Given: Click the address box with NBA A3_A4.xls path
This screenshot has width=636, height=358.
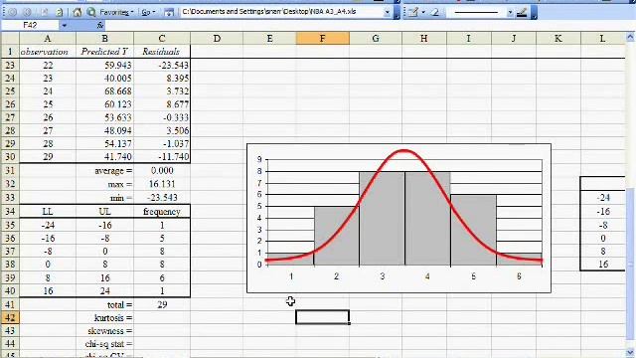Looking at the screenshot, I should pos(282,12).
